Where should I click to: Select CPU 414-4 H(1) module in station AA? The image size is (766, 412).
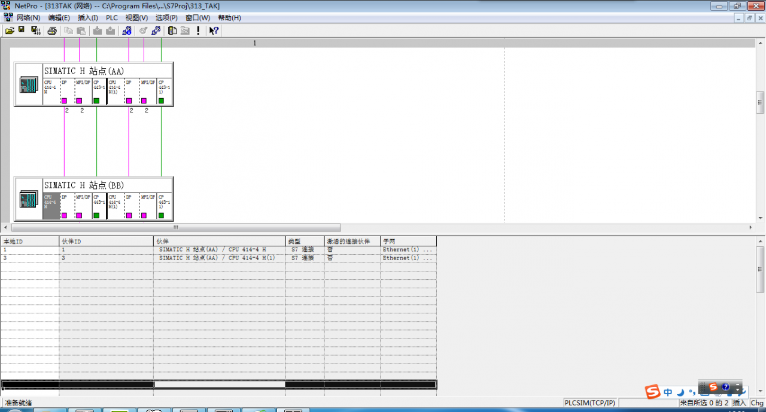tap(115, 91)
